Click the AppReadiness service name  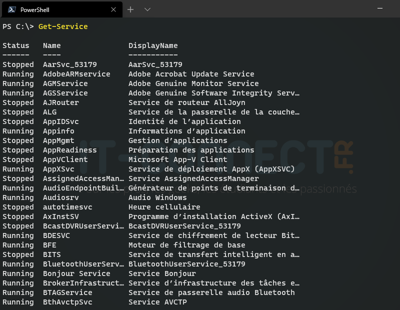click(x=70, y=150)
